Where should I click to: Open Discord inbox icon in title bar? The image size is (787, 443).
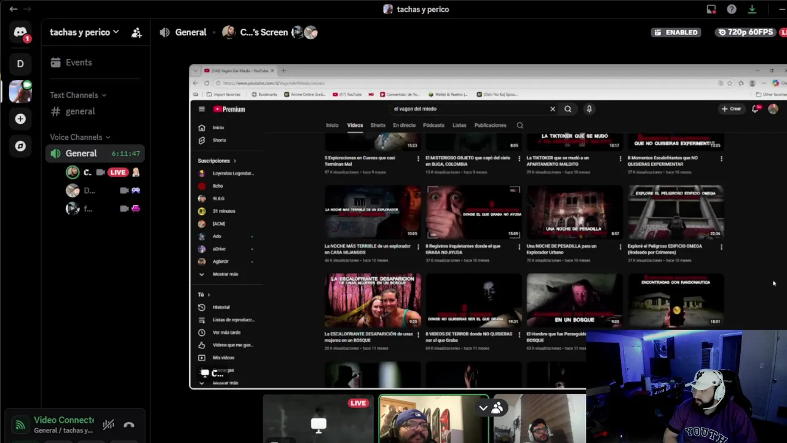711,9
